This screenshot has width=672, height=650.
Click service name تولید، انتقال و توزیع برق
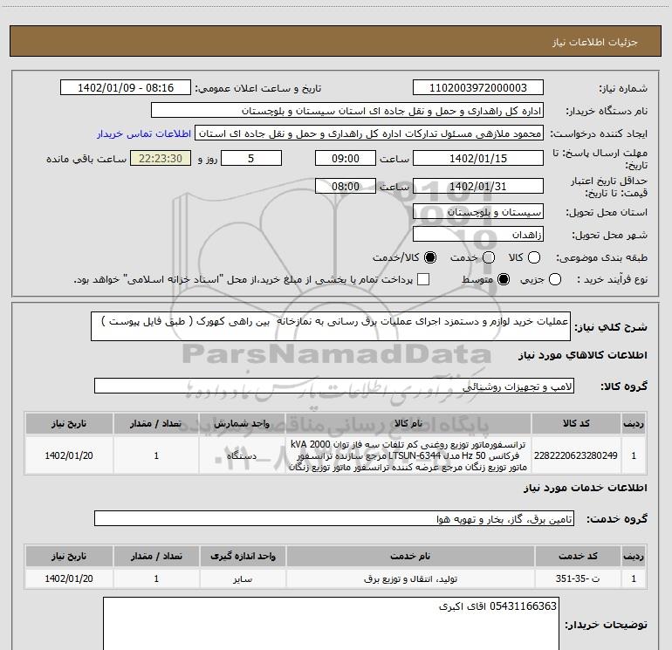410,578
